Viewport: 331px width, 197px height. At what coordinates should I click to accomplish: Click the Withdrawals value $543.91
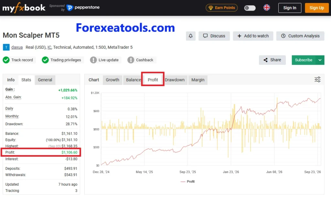[x=71, y=175]
